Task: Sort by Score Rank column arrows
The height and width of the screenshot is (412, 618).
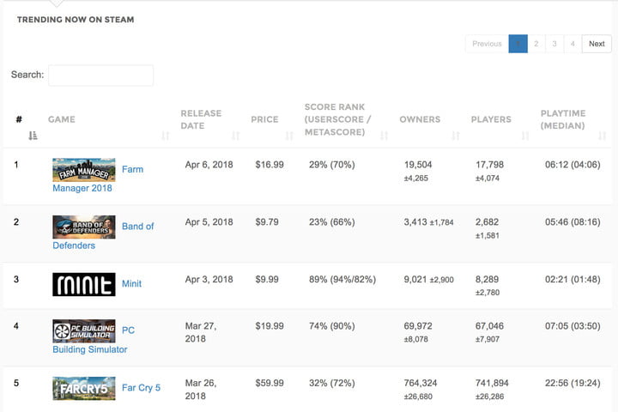Action: click(384, 136)
